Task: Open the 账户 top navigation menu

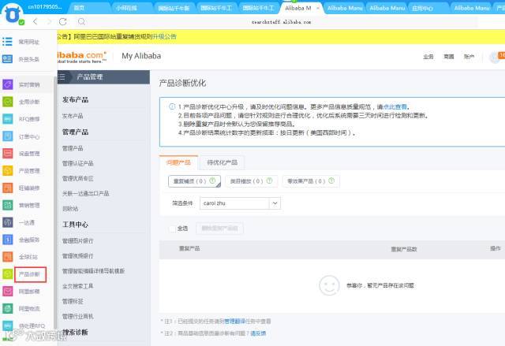Action: pos(469,57)
